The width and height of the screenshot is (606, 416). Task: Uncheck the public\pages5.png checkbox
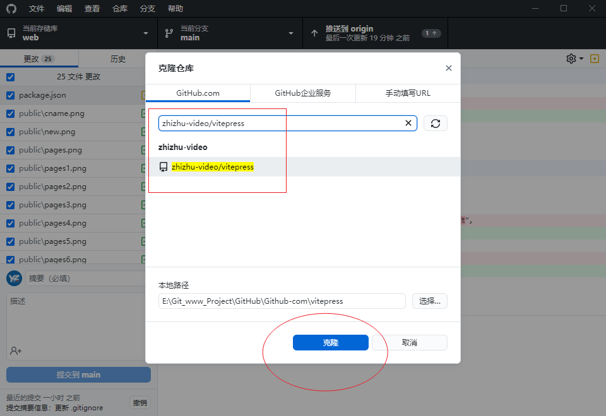pyautogui.click(x=11, y=241)
